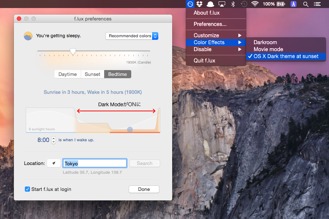Close the f.lux preferences window
This screenshot has width=329, height=219.
tap(19, 19)
